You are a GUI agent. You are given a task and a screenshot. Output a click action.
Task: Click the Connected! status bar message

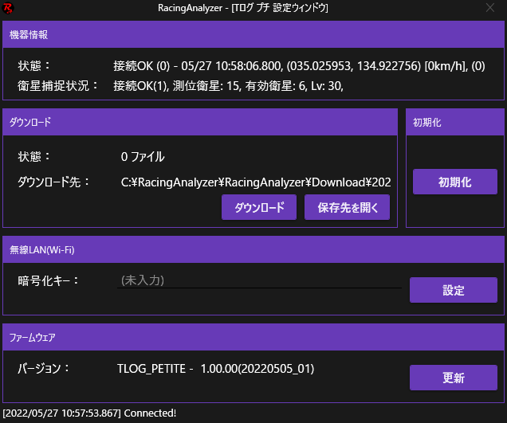click(89, 413)
